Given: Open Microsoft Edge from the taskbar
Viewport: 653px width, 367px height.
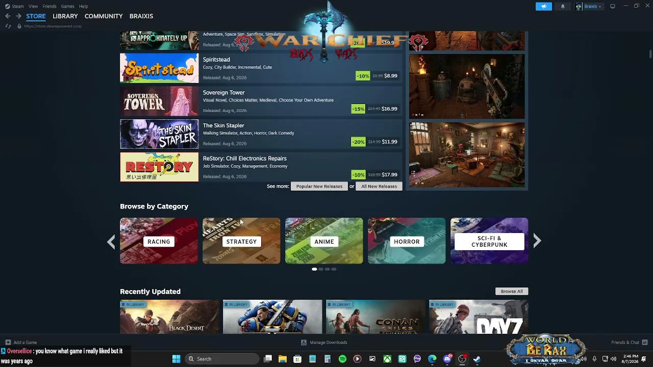Looking at the screenshot, I should pos(432,359).
